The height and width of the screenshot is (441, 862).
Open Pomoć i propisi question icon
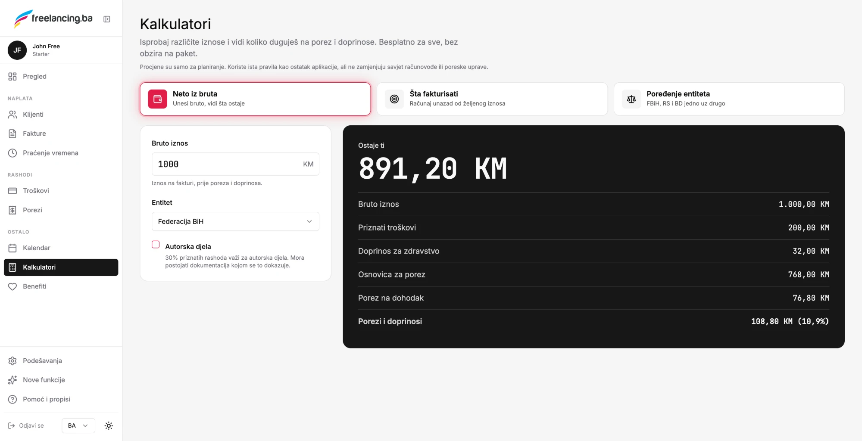pyautogui.click(x=12, y=399)
